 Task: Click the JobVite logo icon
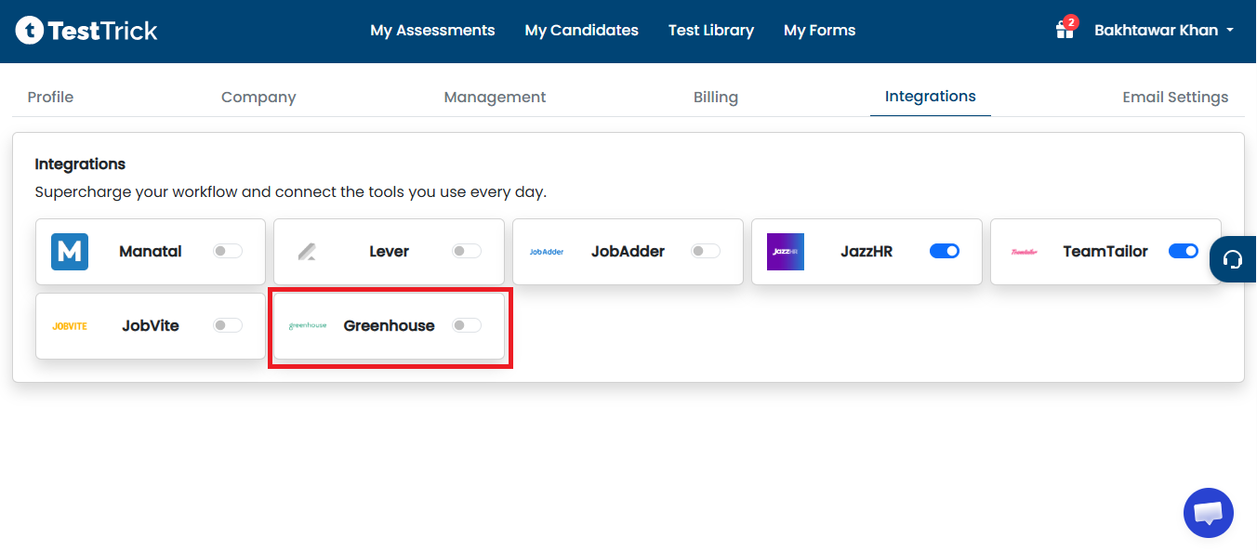[x=70, y=326]
